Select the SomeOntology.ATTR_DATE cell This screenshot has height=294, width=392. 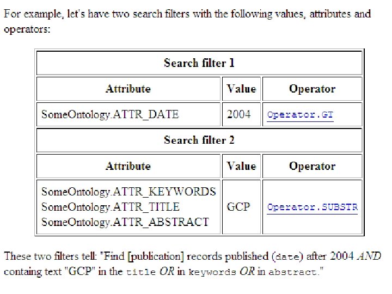point(110,115)
